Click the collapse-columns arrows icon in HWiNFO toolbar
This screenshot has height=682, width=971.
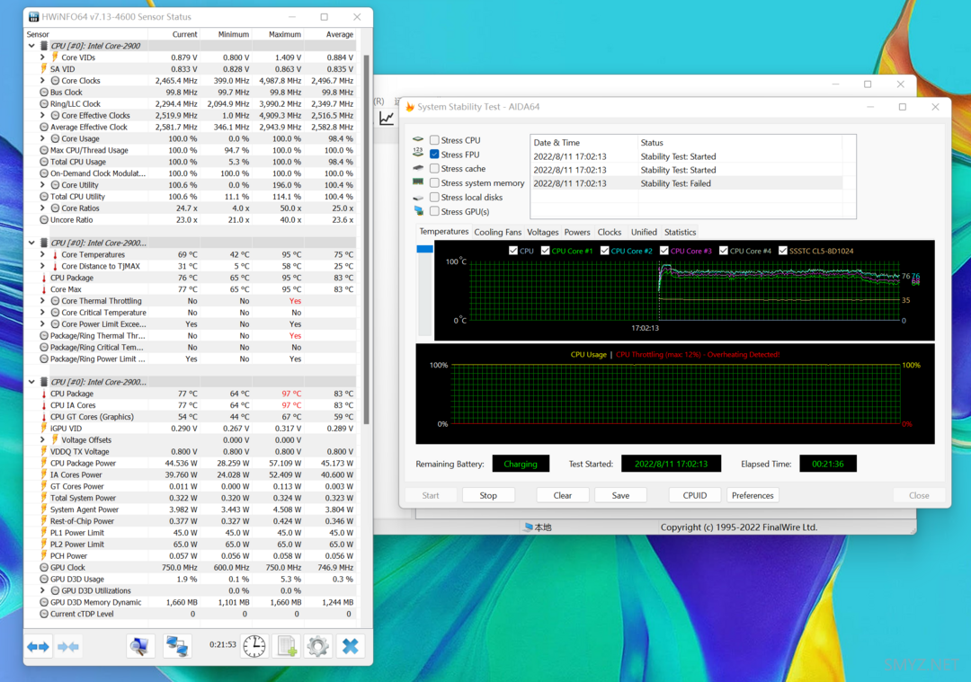click(x=68, y=647)
